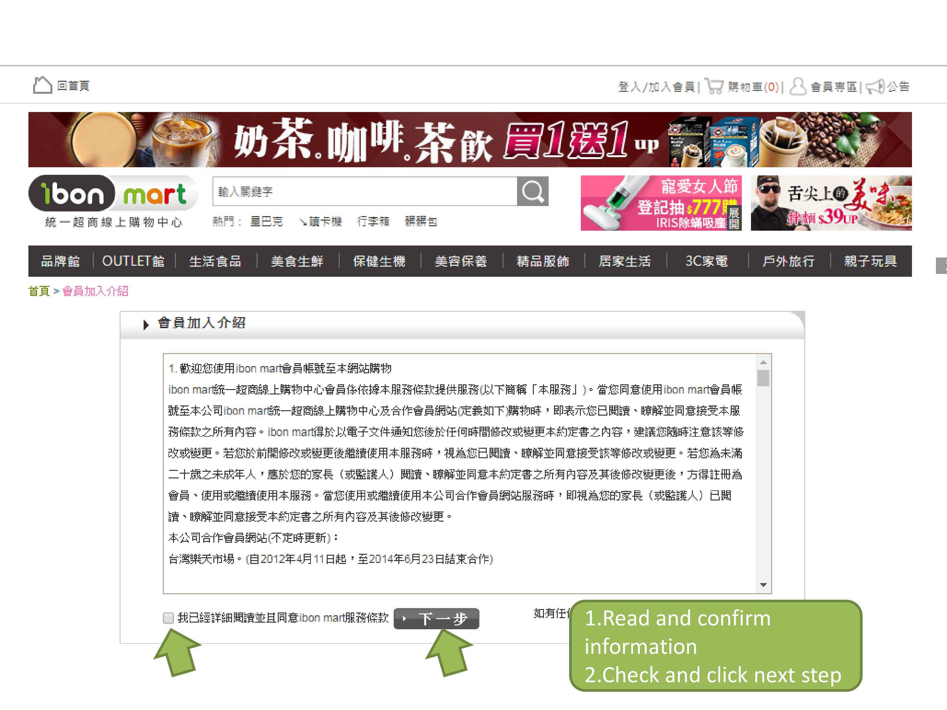The width and height of the screenshot is (947, 710).
Task: Select the 美容保養 category
Action: coord(461,261)
